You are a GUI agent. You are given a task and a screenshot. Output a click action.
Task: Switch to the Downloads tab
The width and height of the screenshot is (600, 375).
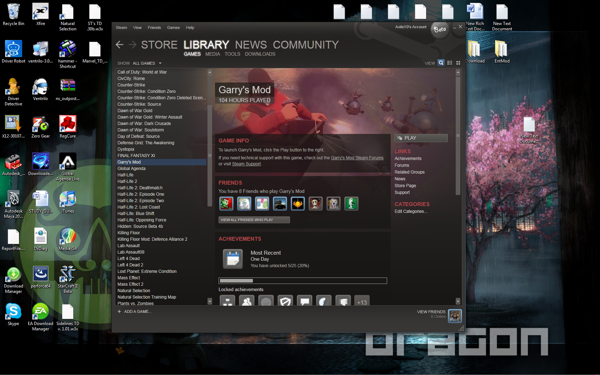[260, 54]
